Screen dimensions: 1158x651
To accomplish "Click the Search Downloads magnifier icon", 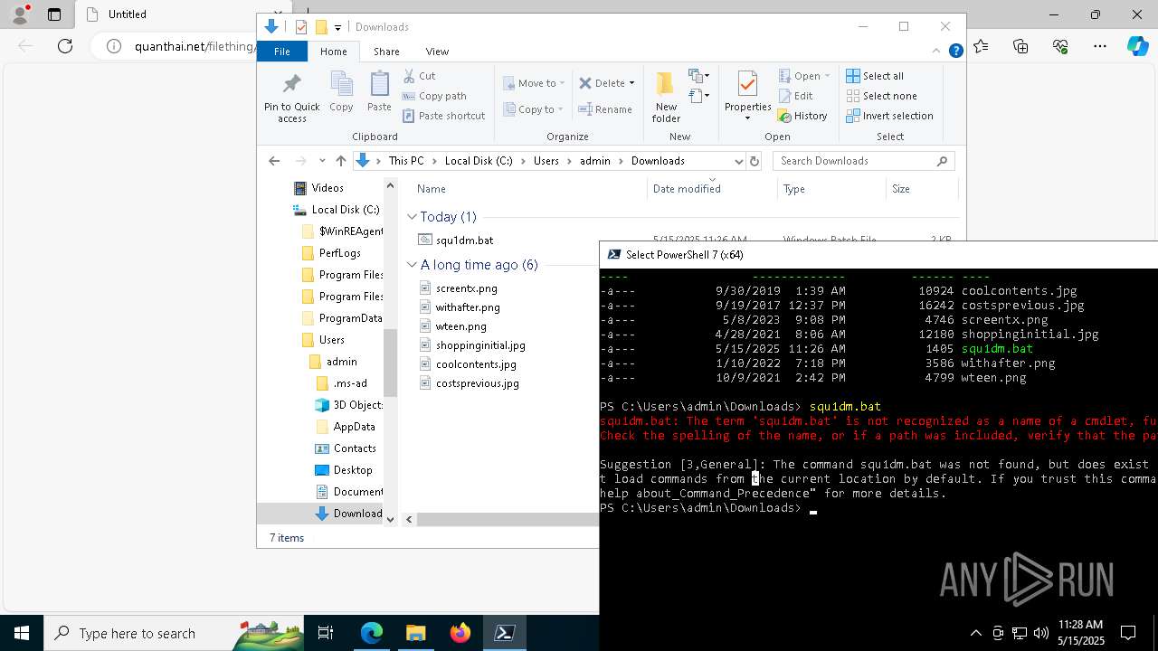I will (x=942, y=161).
